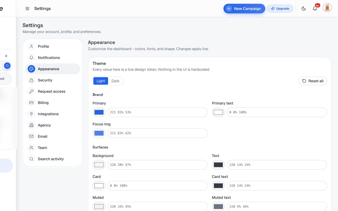Open the notifications bell in header
338x211 pixels.
tap(315, 8)
